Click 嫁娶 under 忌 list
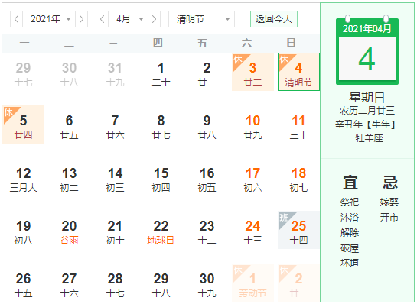The image size is (417, 304). pyautogui.click(x=389, y=202)
